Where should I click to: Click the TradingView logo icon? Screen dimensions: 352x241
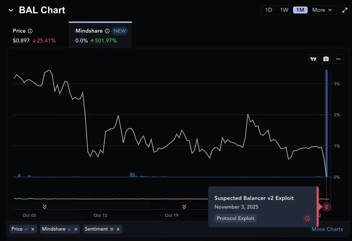tap(314, 59)
